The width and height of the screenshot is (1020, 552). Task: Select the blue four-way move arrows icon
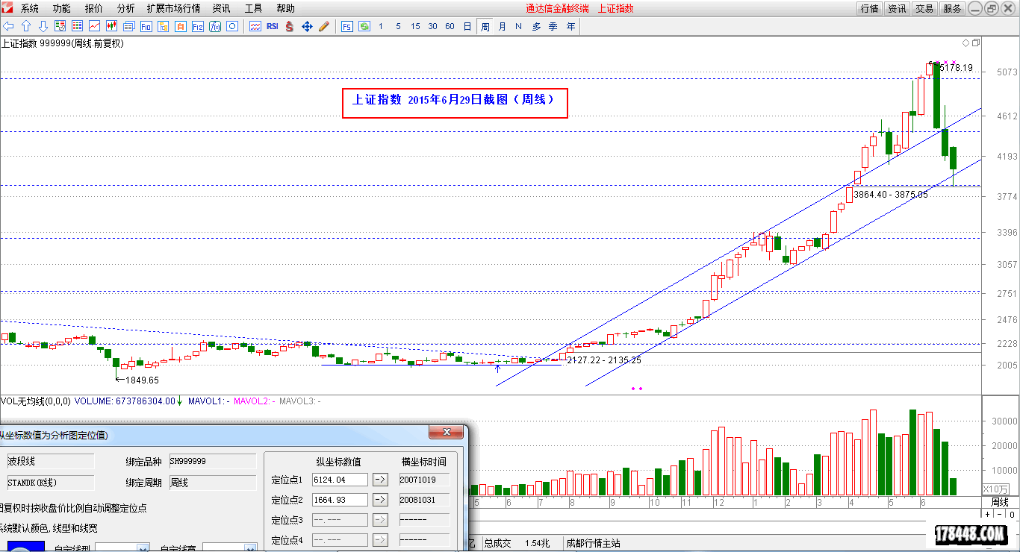[307, 26]
